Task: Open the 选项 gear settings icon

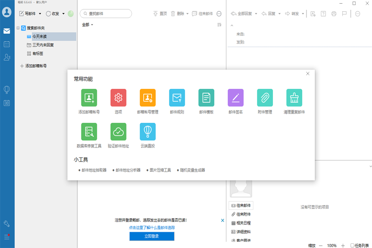Action: click(x=118, y=97)
